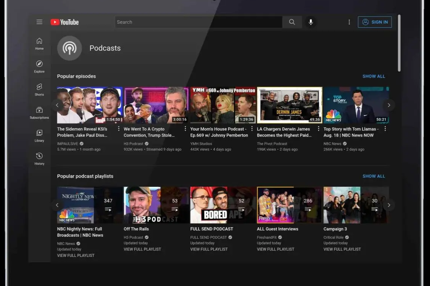Open options menu for We Went To A Crypto Convention
The width and height of the screenshot is (430, 286).
[185, 128]
